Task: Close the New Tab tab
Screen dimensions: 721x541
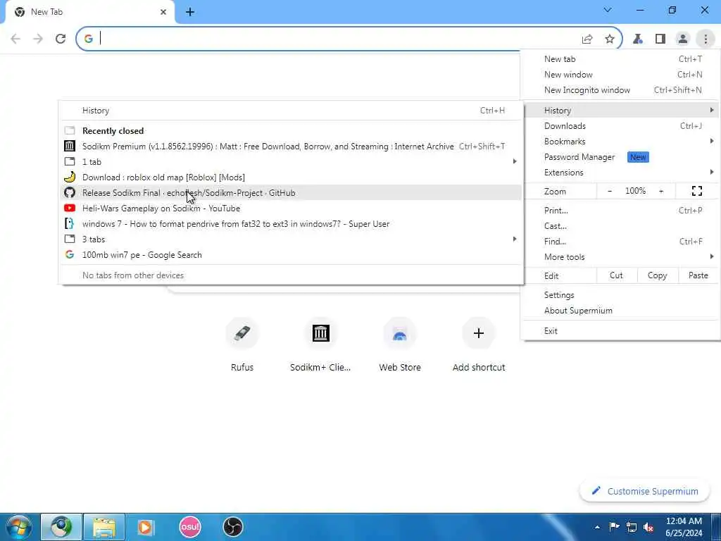Action: pyautogui.click(x=163, y=12)
